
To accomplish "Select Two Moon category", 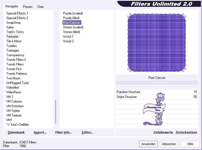I will [13, 78].
